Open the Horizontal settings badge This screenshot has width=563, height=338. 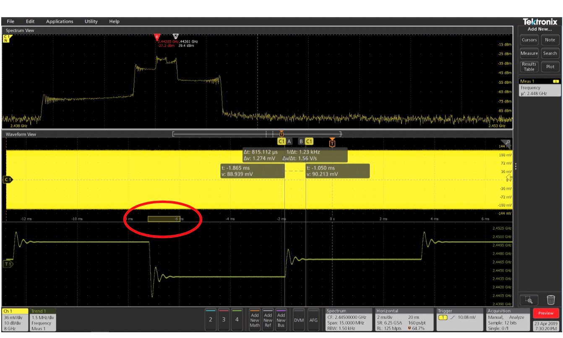click(404, 320)
